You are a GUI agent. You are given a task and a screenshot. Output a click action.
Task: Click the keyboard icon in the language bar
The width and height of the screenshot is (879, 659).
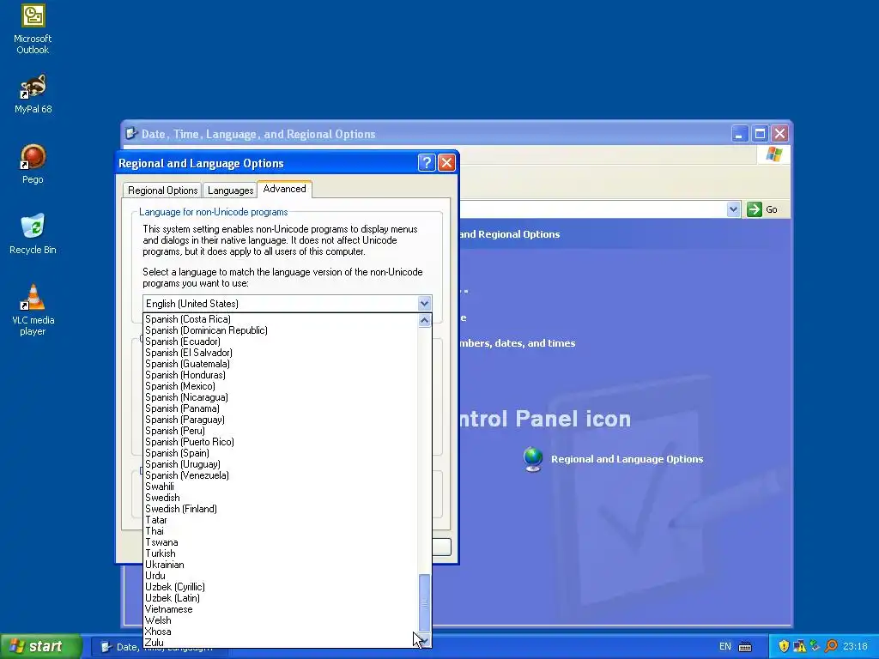pos(745,647)
